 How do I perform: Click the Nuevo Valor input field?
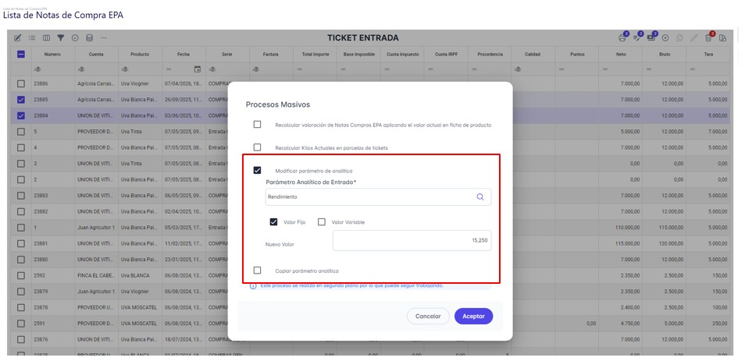412,240
